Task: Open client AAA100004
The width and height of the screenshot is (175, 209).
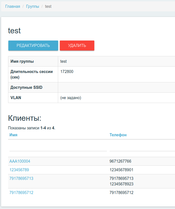Action: (x=20, y=161)
